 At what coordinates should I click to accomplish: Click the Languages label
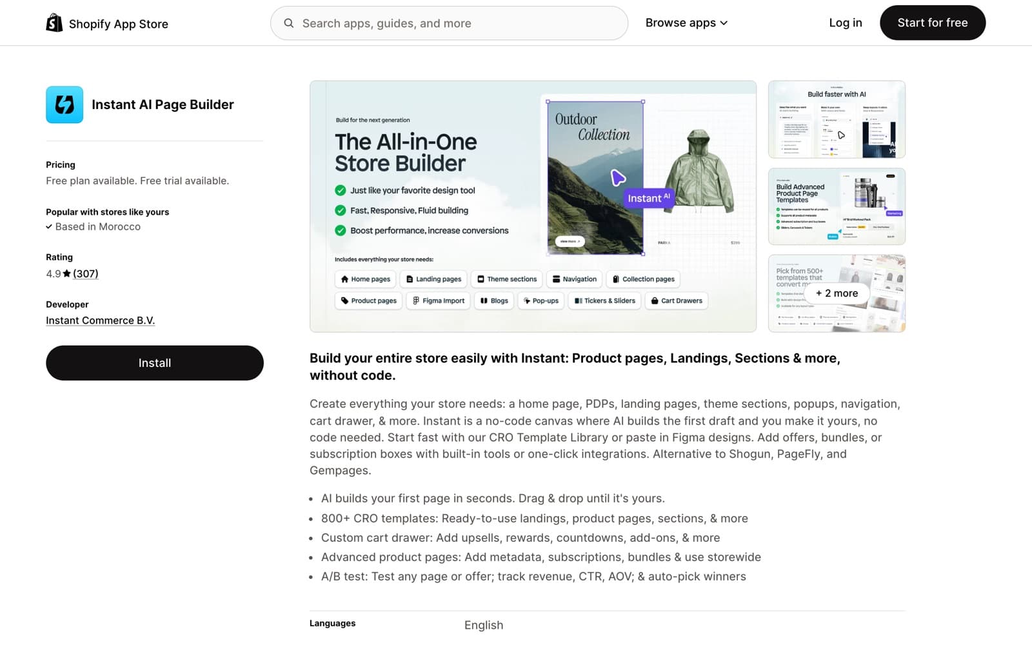tap(332, 623)
